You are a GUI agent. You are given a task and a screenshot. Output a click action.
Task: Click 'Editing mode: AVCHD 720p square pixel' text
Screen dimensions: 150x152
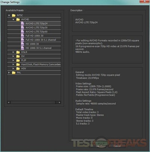(x=98, y=75)
